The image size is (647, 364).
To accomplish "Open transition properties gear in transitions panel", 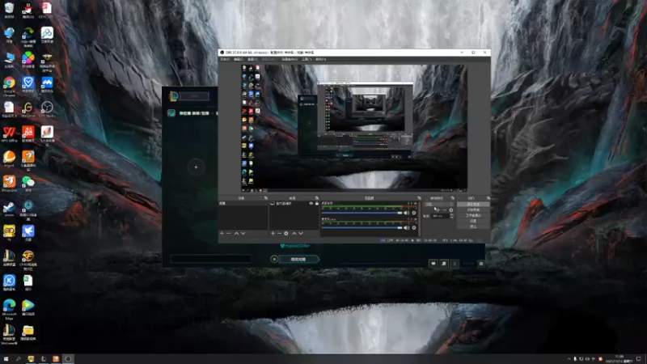I will [x=451, y=210].
